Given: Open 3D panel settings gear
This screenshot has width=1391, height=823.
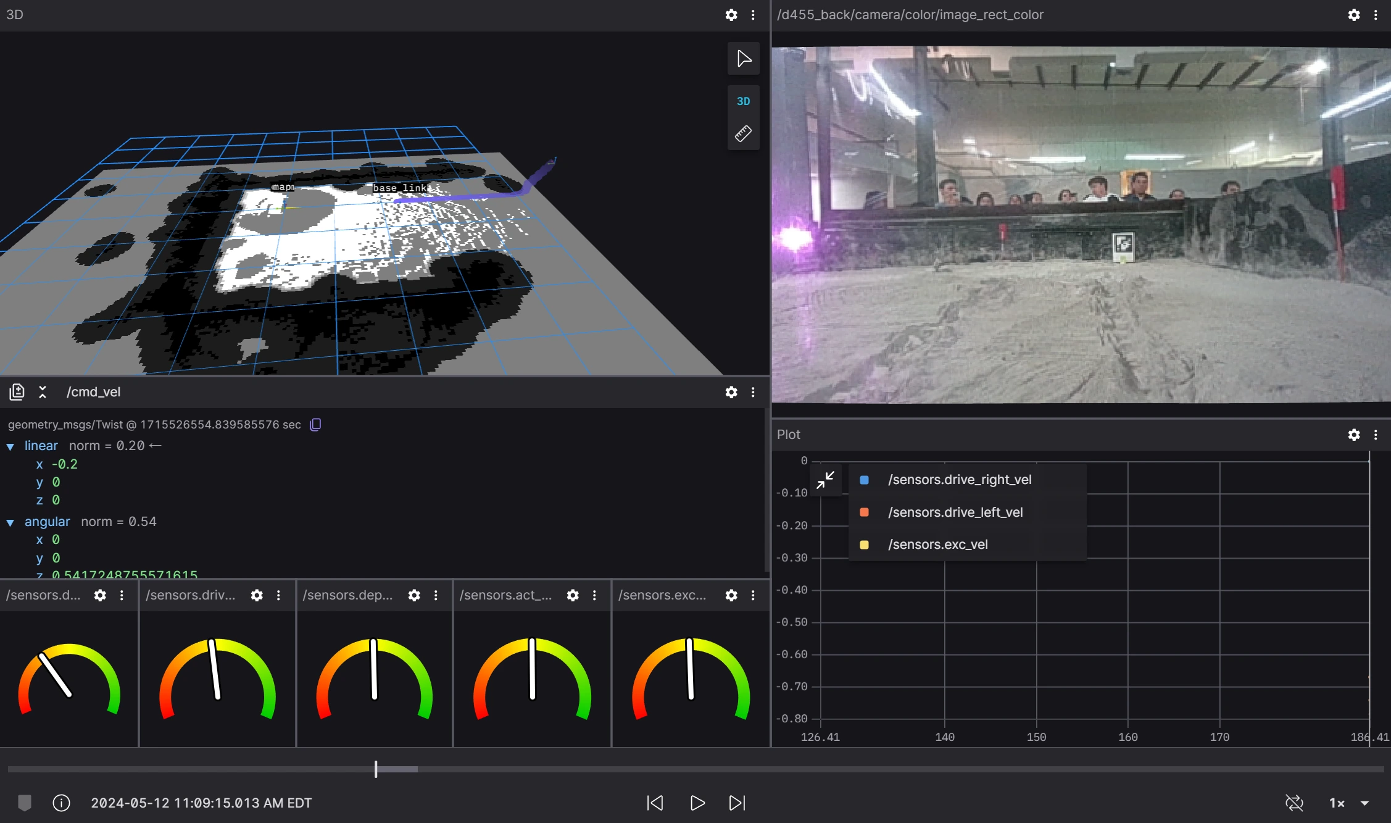Looking at the screenshot, I should pyautogui.click(x=731, y=15).
